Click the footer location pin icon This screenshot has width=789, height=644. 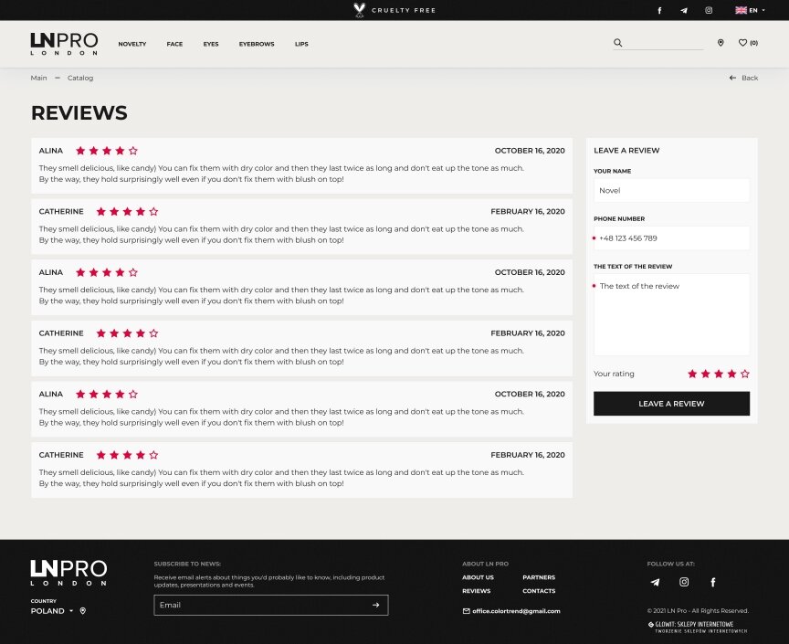[x=83, y=611]
